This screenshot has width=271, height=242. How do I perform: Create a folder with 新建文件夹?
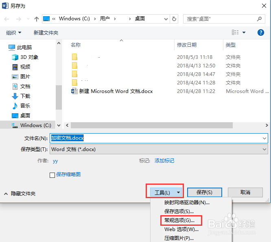46,32
